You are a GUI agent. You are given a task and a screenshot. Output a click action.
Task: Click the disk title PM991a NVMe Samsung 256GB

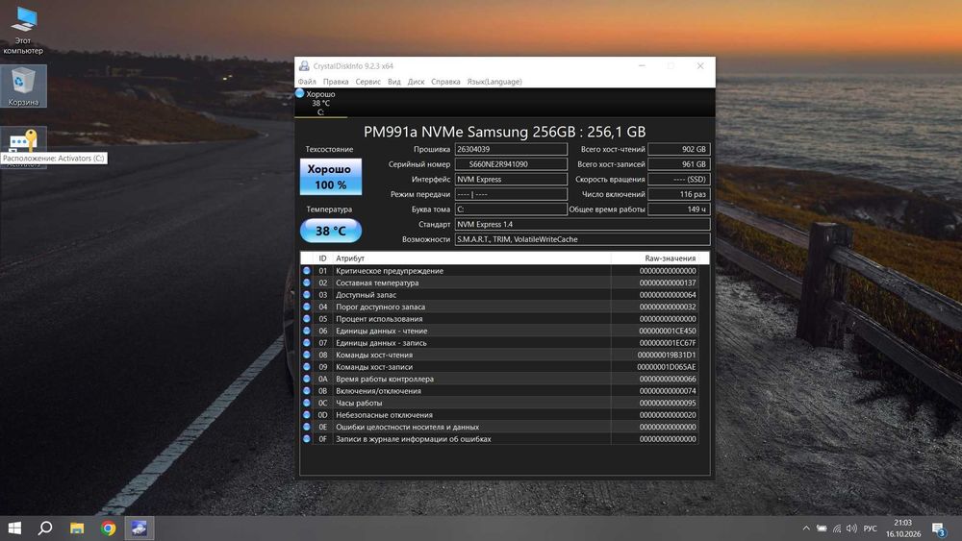coord(504,132)
